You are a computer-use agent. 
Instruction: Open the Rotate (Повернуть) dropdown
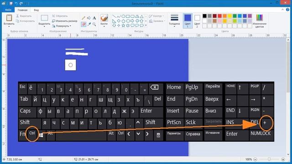62,26
